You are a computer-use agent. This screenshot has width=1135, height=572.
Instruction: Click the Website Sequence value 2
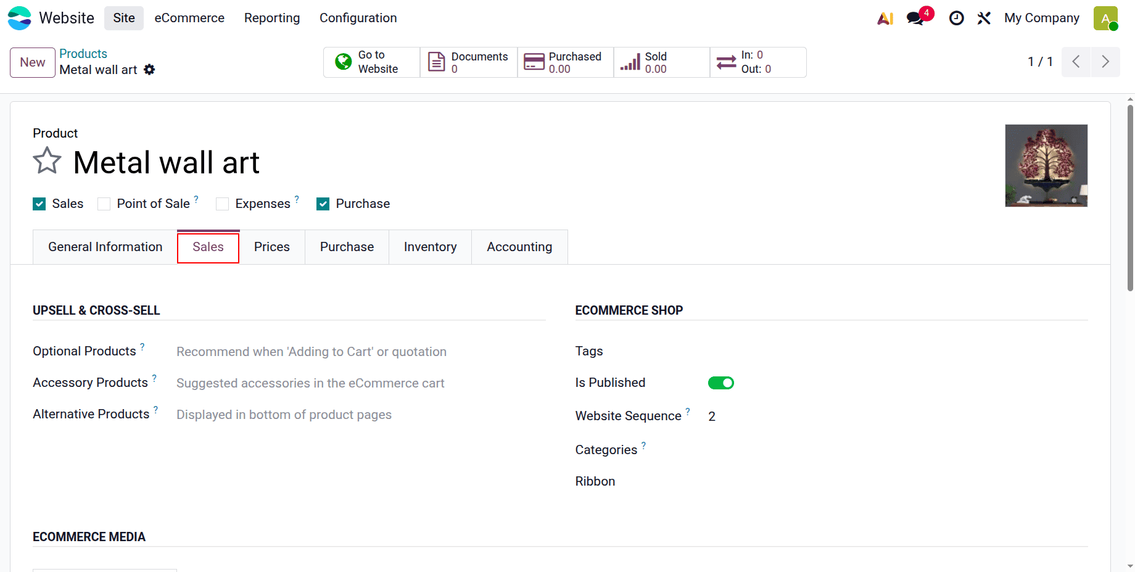712,417
